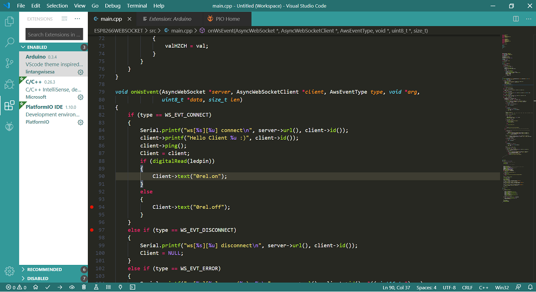This screenshot has height=292, width=536.
Task: Build the project using the checkmark icon
Action: point(47,287)
